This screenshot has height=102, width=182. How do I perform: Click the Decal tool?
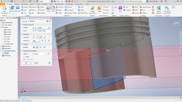(41, 7)
